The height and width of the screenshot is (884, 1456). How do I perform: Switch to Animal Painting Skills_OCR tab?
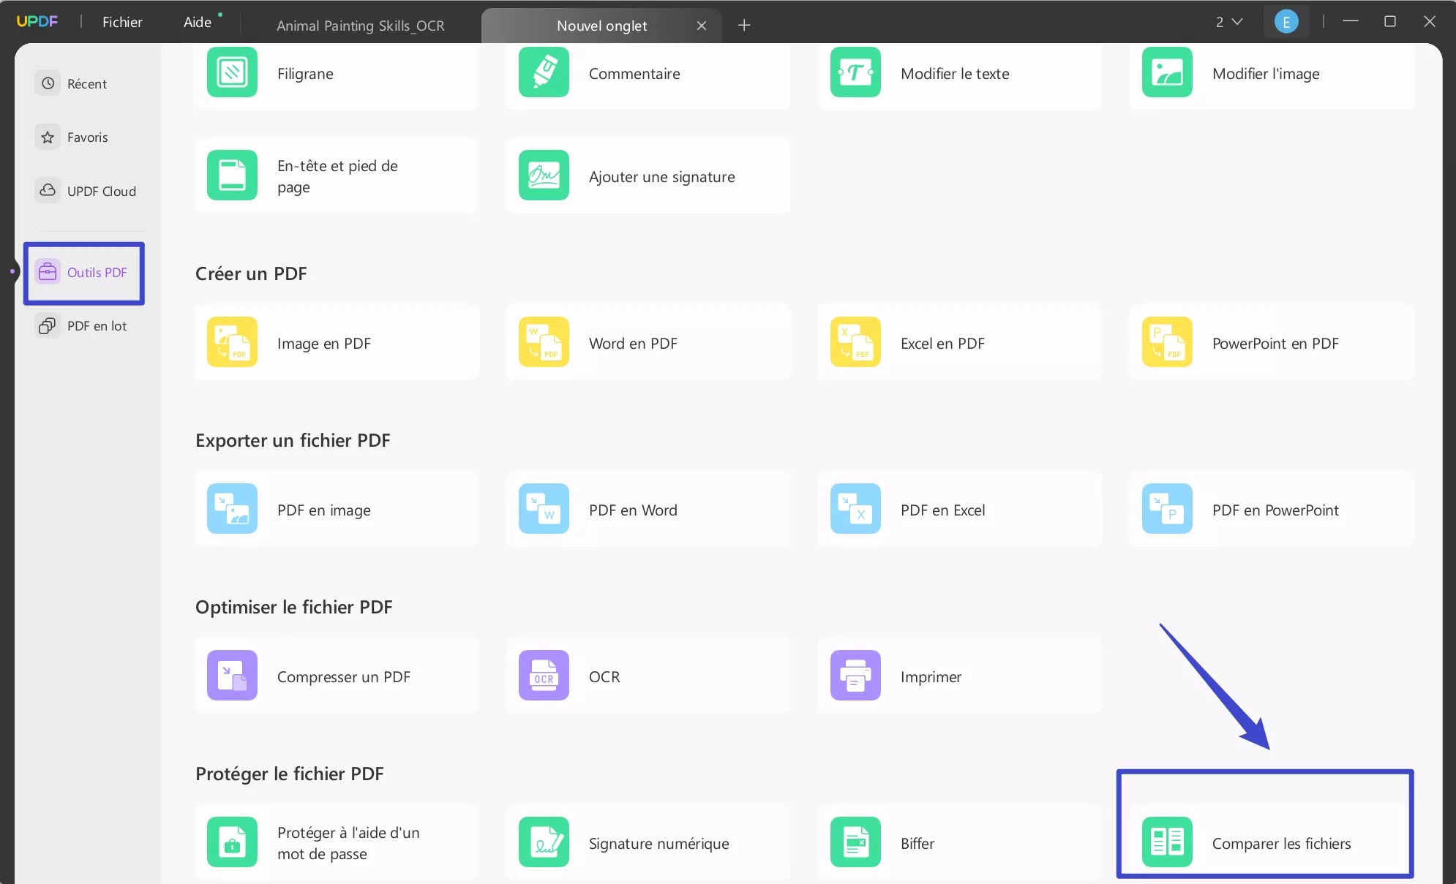(361, 26)
